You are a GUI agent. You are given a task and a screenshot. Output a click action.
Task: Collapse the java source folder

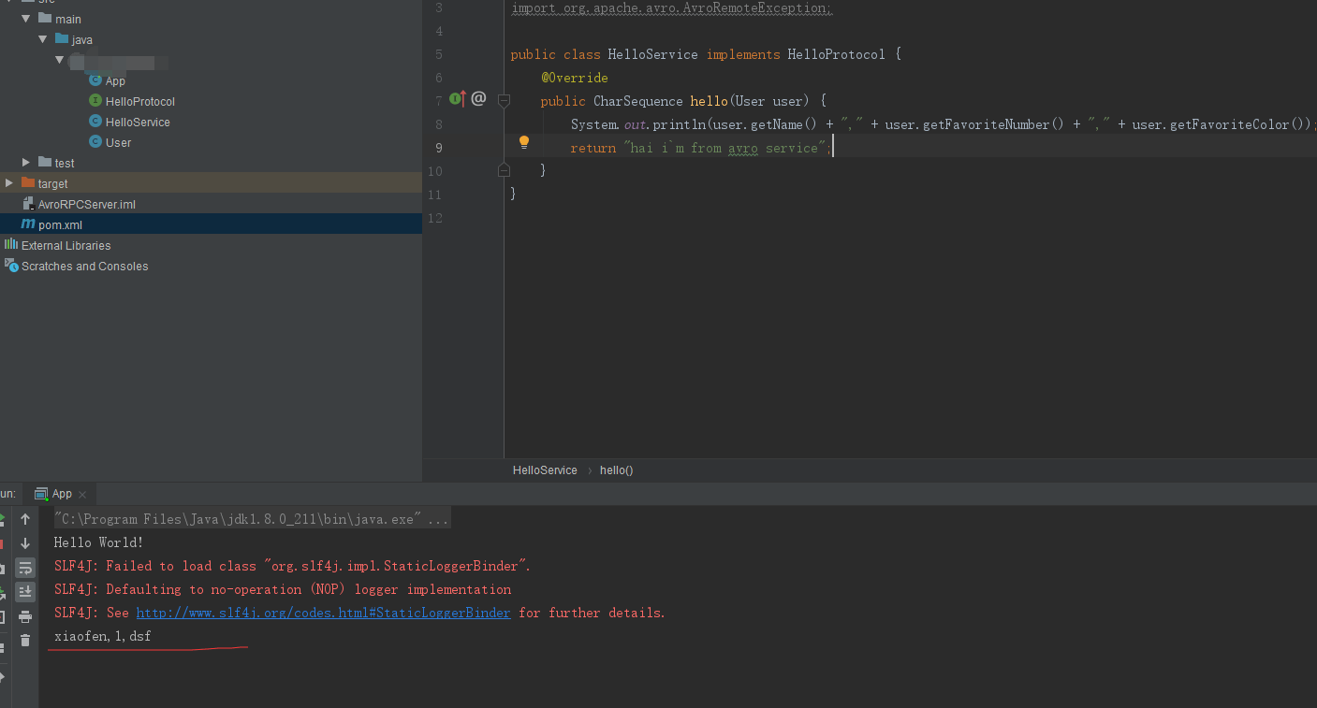43,39
